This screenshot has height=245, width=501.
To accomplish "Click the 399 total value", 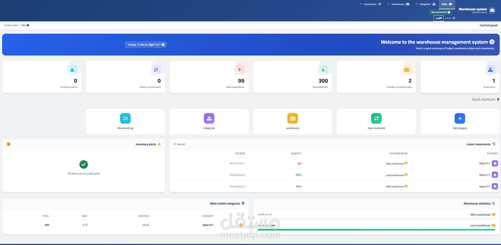I will tap(47, 225).
